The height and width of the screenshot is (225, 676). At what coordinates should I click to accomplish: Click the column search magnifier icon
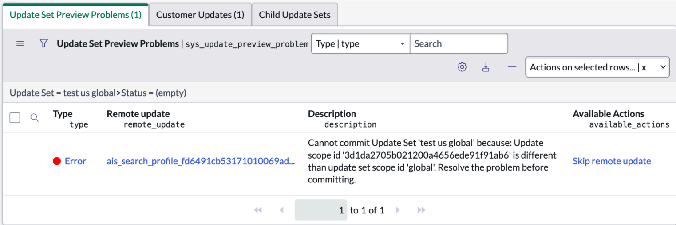pyautogui.click(x=34, y=118)
